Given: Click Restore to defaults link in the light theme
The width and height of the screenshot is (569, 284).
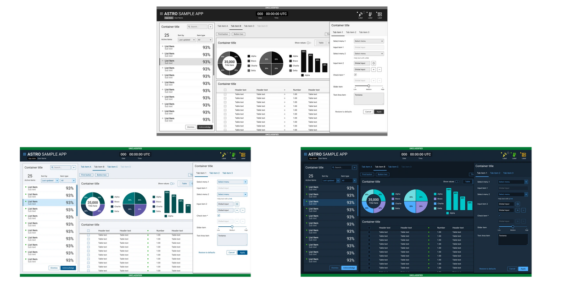Looking at the screenshot, I should coord(207,252).
